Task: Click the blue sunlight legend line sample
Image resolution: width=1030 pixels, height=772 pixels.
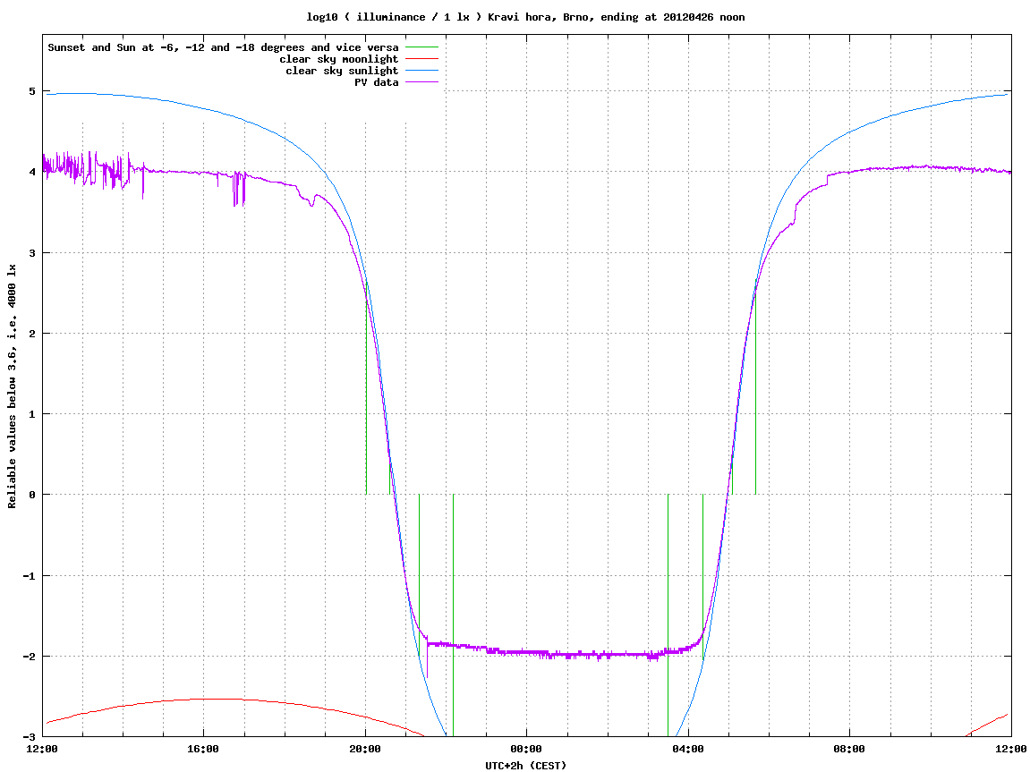Action: tap(421, 71)
